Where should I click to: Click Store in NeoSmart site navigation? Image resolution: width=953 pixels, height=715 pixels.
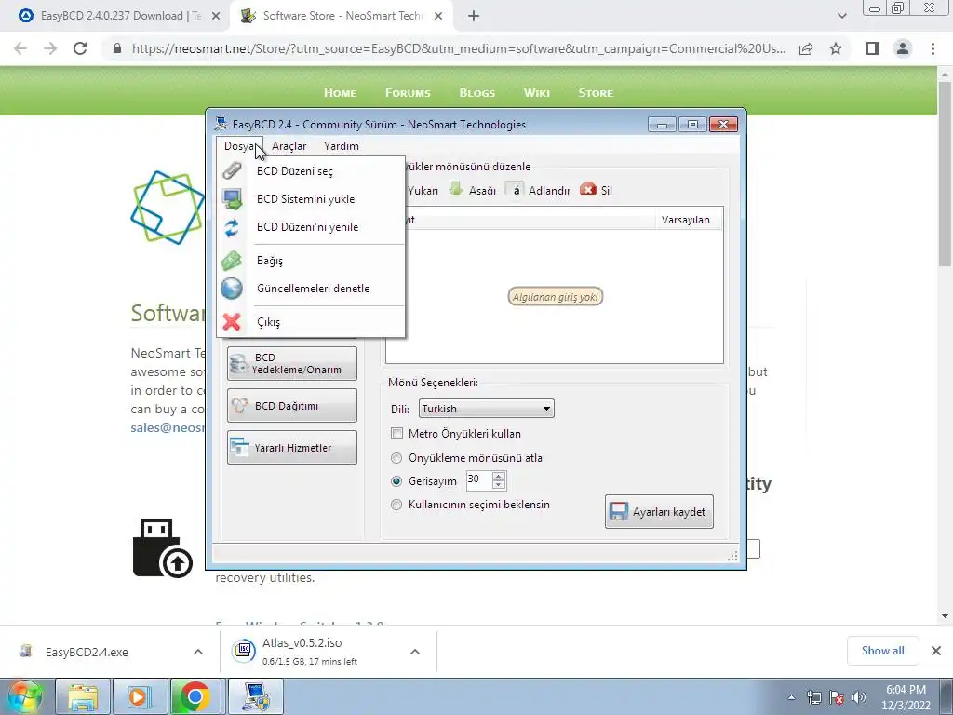[x=596, y=93]
